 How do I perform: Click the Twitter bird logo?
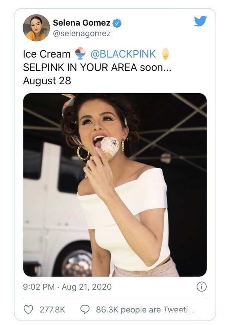pyautogui.click(x=200, y=21)
